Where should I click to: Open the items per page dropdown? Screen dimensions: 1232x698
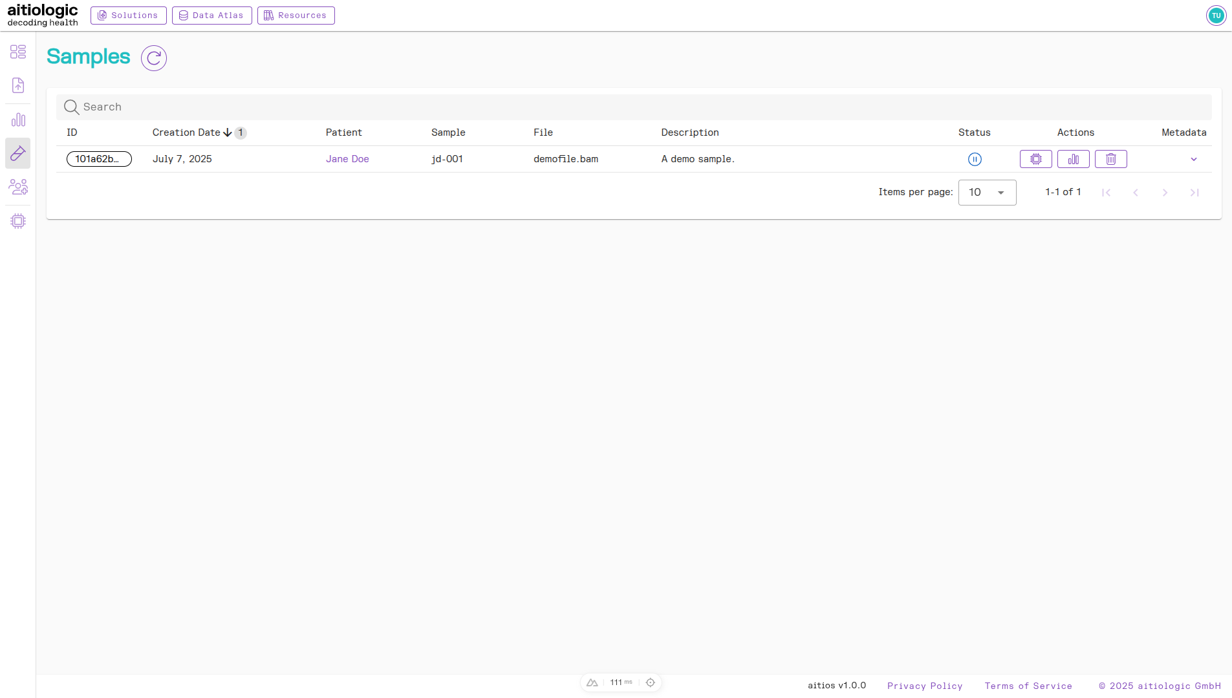(988, 192)
